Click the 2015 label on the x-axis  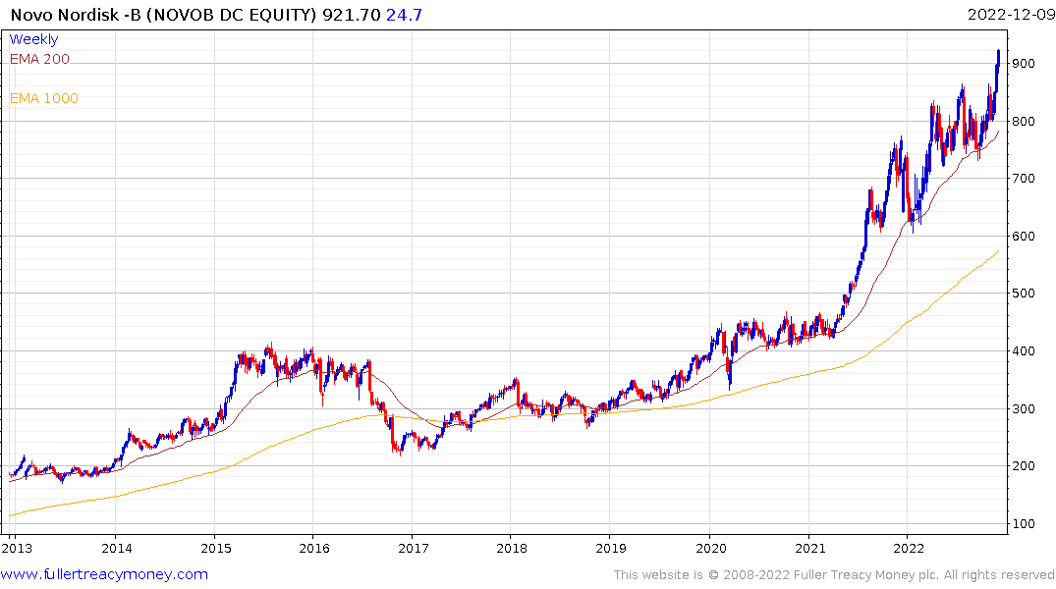pos(216,548)
